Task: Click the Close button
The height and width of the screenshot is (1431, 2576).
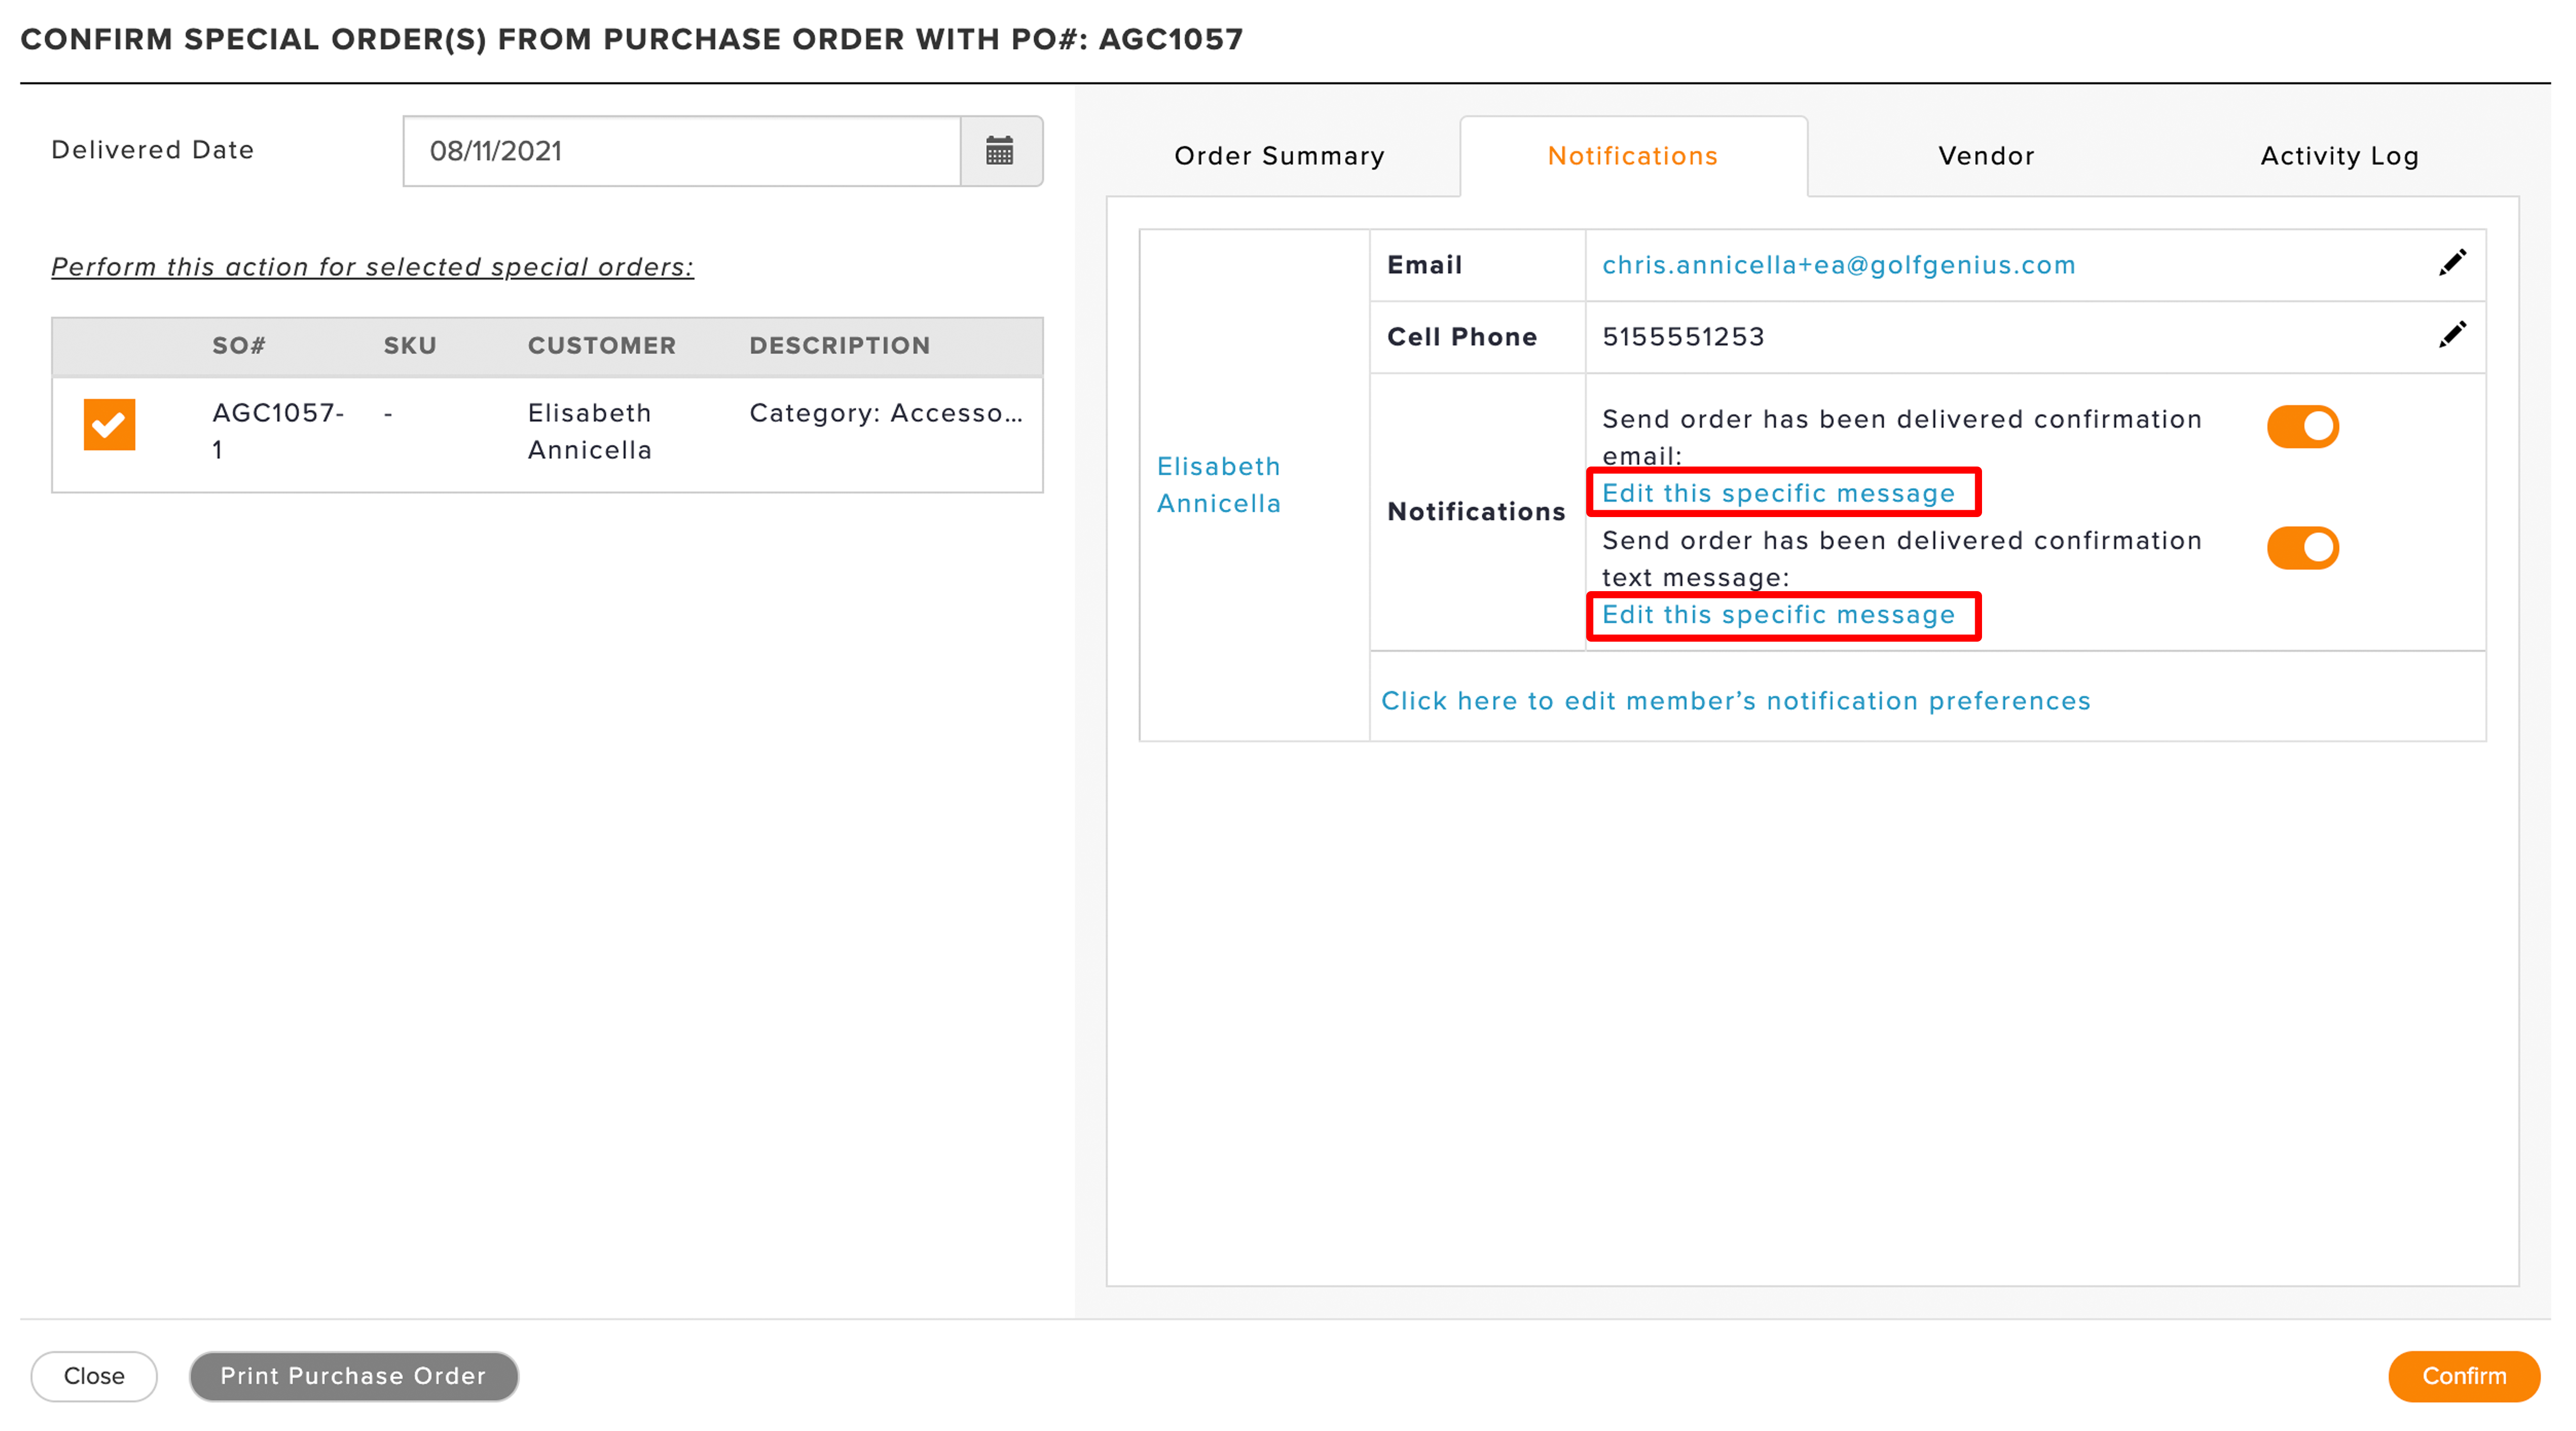Action: (x=94, y=1376)
